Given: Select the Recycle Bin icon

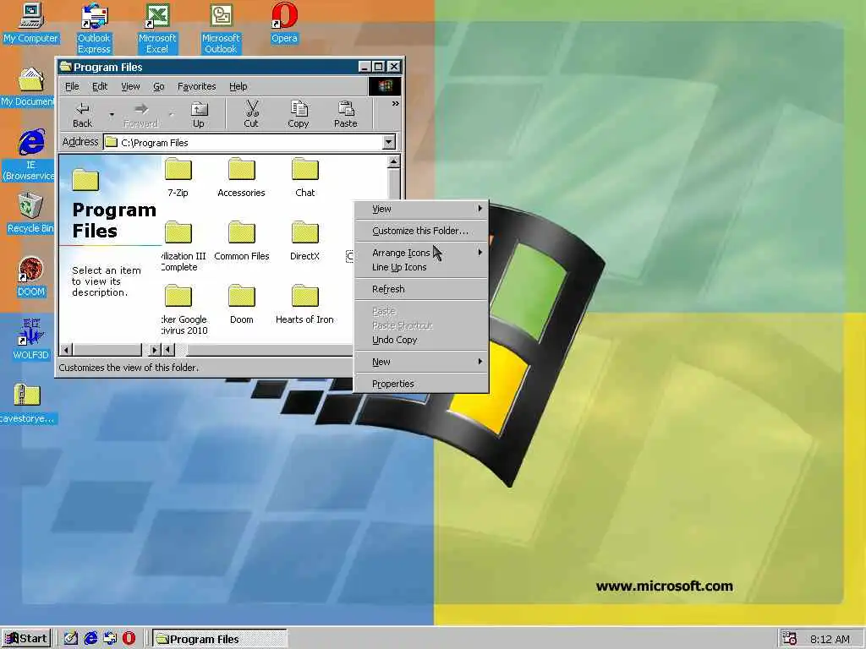Looking at the screenshot, I should click(30, 214).
